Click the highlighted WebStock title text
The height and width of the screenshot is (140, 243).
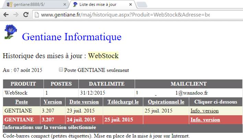(103, 56)
